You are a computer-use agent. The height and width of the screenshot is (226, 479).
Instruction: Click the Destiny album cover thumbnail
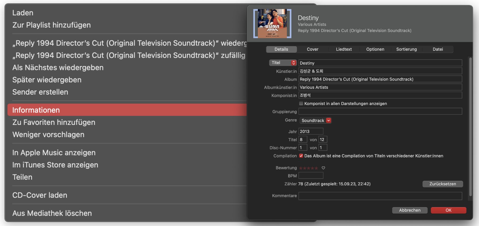coord(272,24)
